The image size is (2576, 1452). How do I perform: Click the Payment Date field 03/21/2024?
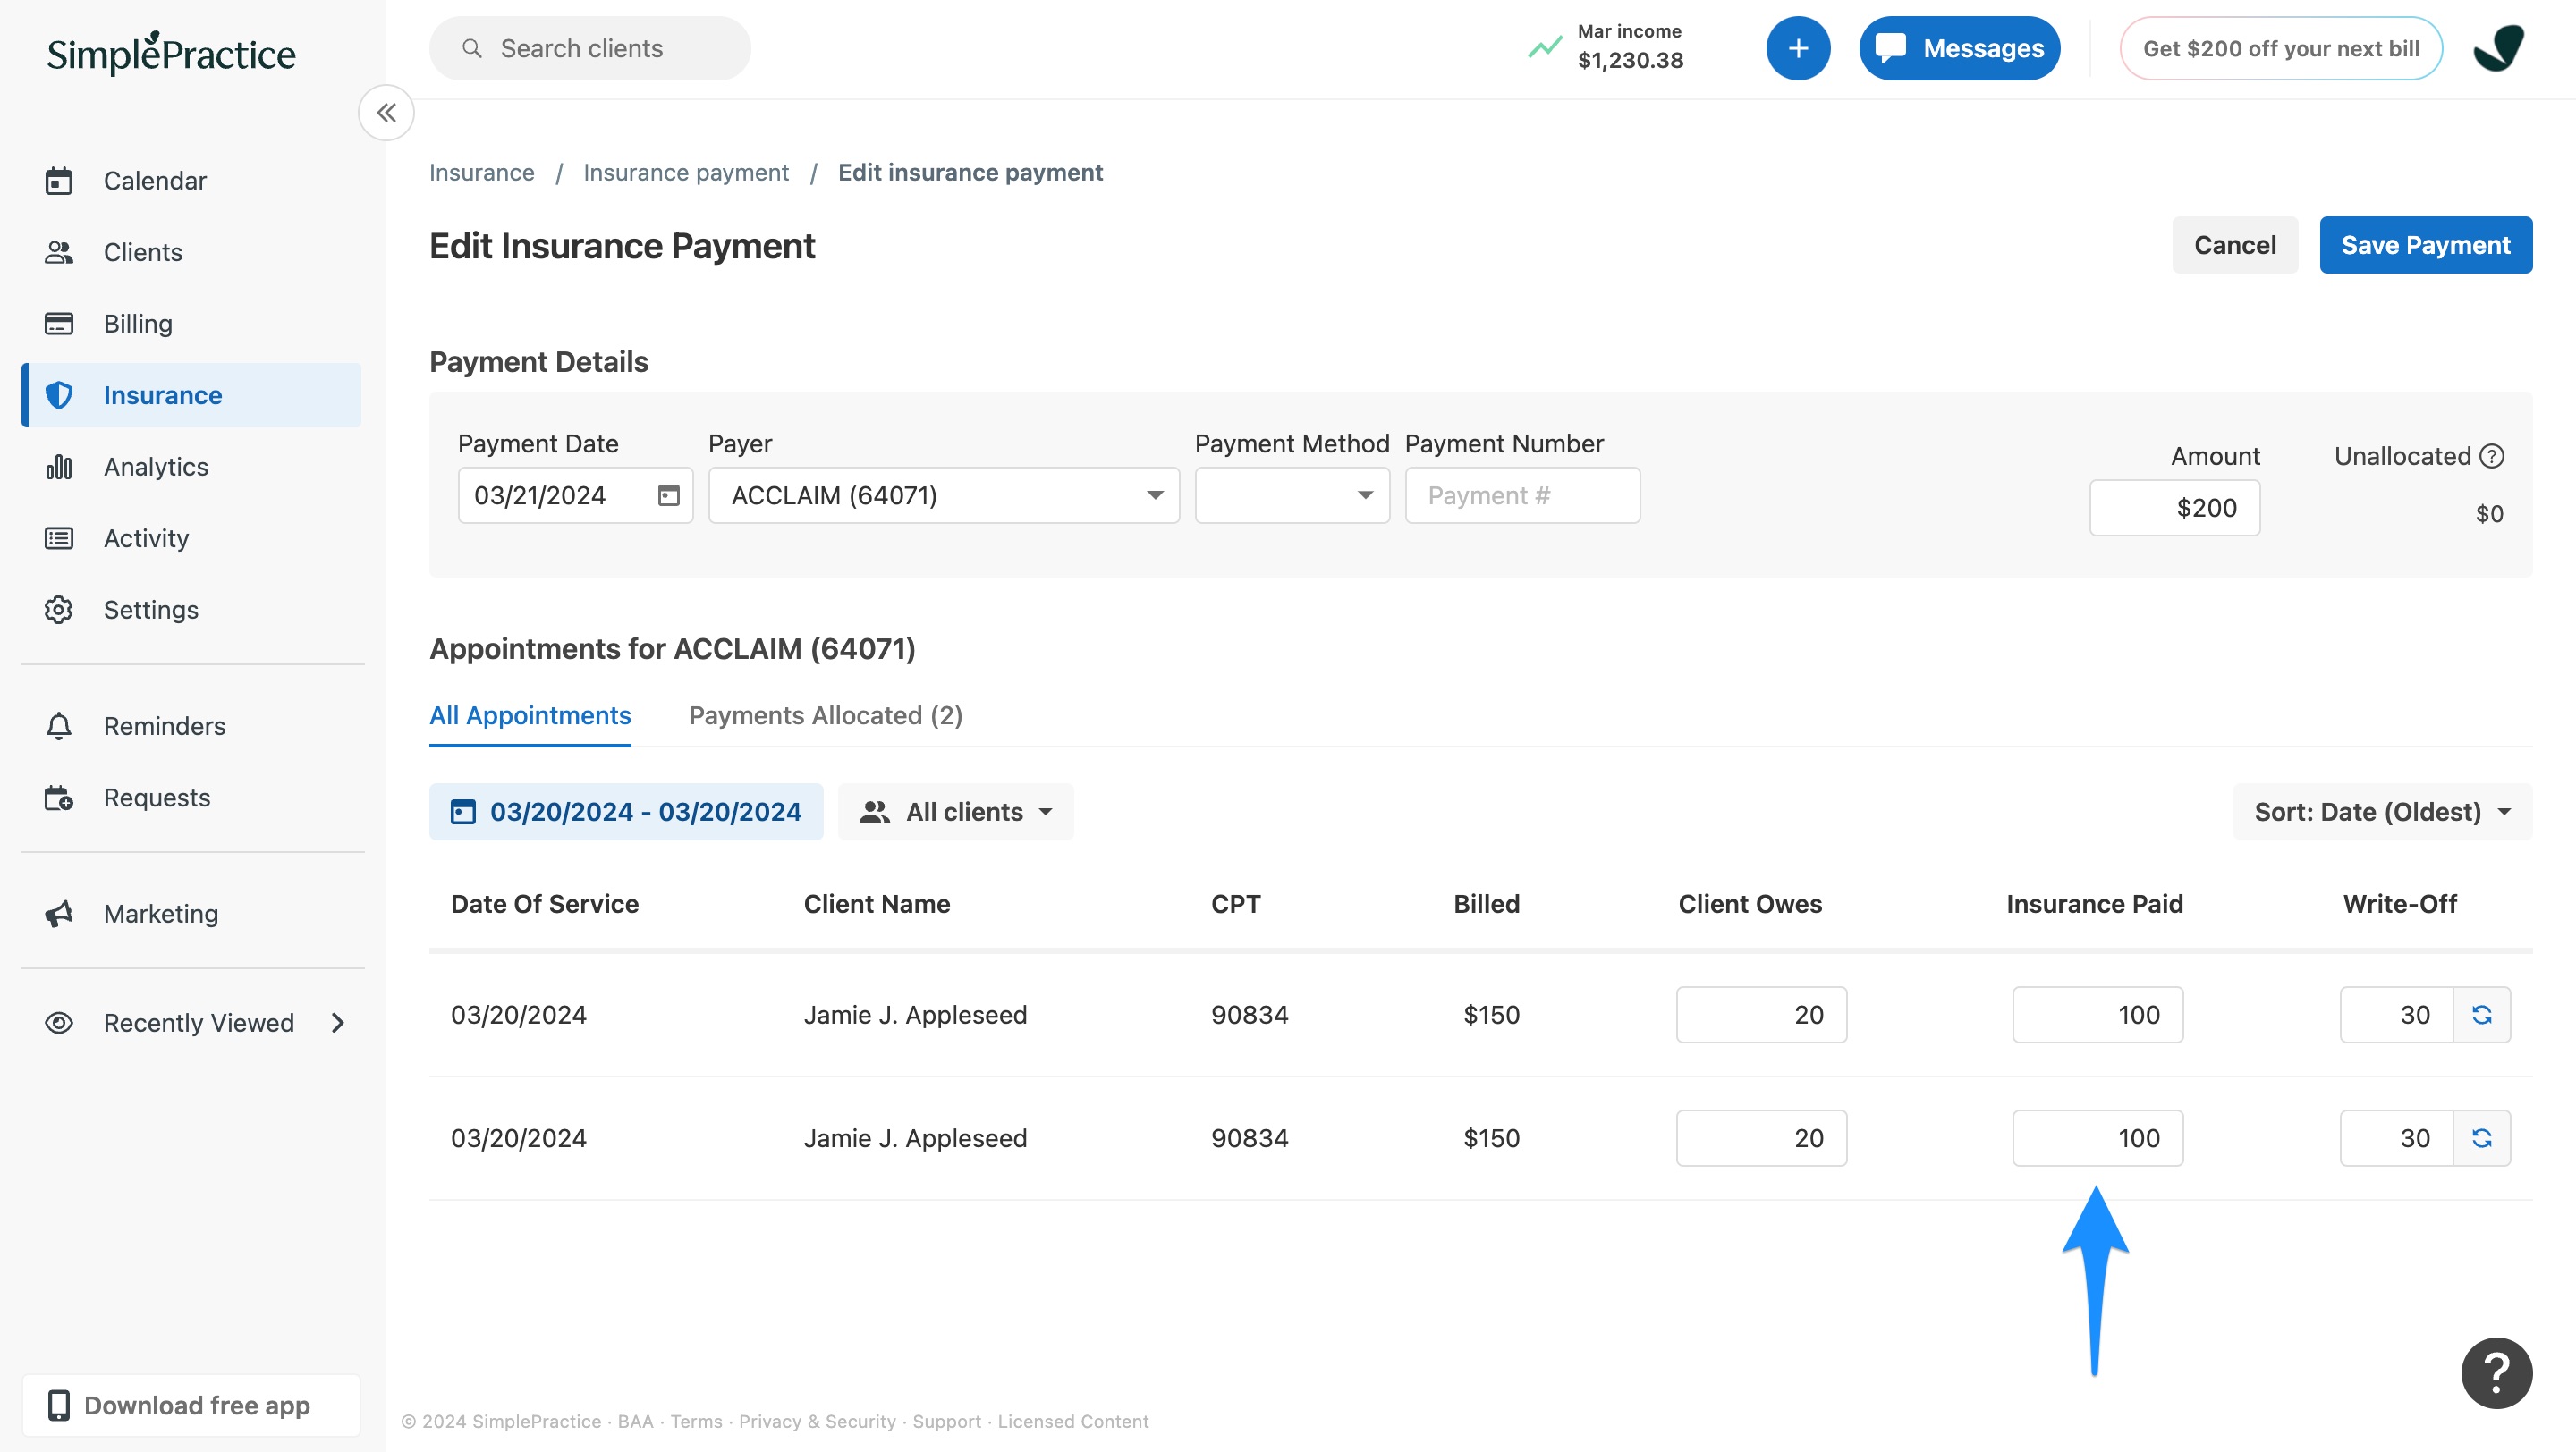point(575,494)
